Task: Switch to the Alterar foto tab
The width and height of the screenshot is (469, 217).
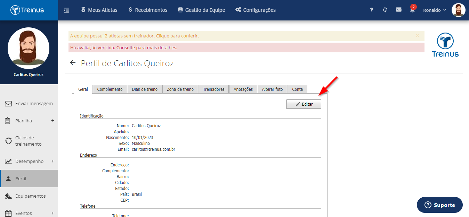Action: (273, 89)
